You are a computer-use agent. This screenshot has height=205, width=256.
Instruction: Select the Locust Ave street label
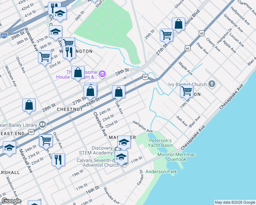pyautogui.click(x=236, y=40)
